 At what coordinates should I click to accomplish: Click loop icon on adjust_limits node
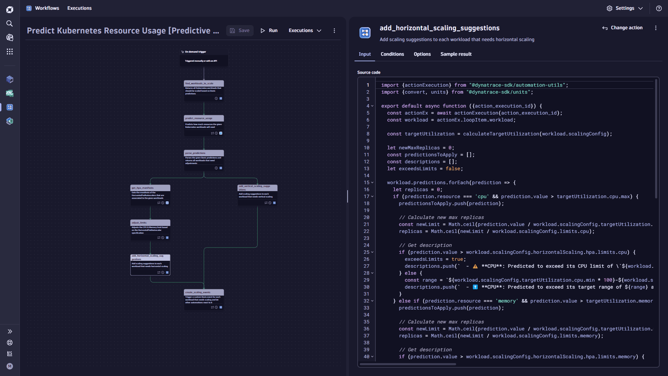tap(159, 238)
